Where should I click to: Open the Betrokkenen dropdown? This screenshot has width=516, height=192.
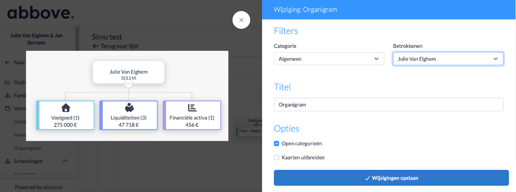tap(448, 59)
